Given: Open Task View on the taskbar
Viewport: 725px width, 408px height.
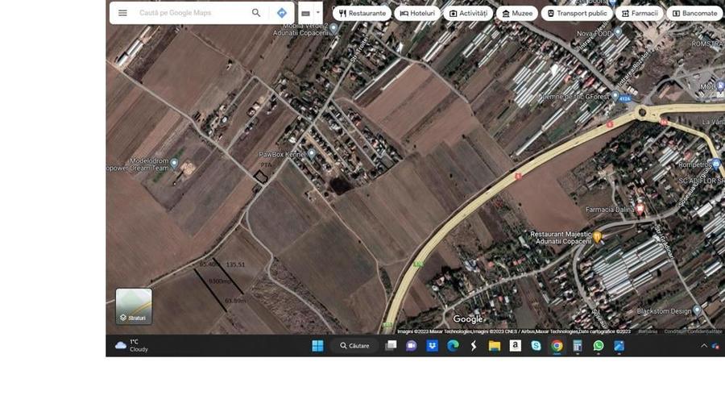Looking at the screenshot, I should [391, 346].
